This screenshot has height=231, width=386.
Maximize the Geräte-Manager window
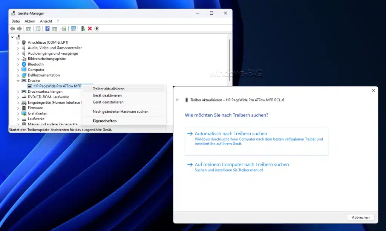coord(211,13)
